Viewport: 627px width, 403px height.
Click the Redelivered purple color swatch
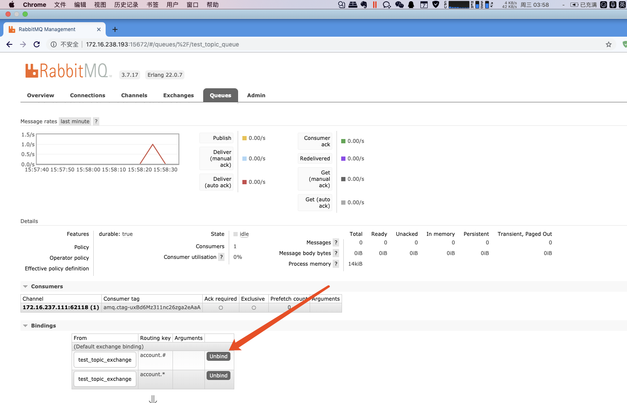[343, 159]
